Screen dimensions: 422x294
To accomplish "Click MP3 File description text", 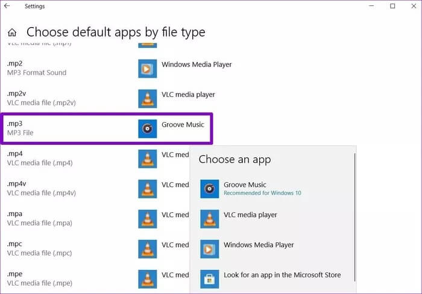I will [x=20, y=133].
